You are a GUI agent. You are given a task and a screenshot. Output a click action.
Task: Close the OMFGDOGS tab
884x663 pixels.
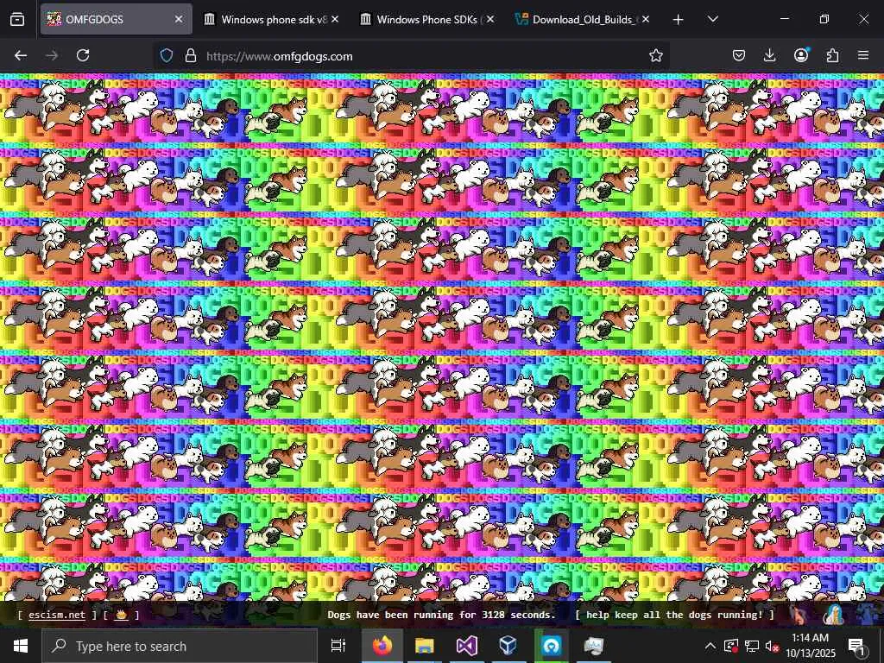click(179, 19)
